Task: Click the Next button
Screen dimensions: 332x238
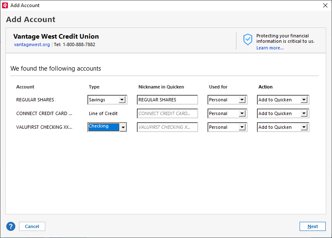Action: click(x=312, y=226)
